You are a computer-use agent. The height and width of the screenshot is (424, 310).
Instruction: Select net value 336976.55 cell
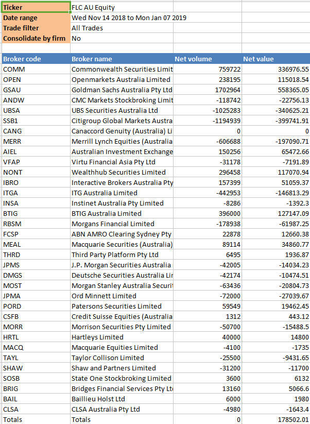pyautogui.click(x=276, y=69)
